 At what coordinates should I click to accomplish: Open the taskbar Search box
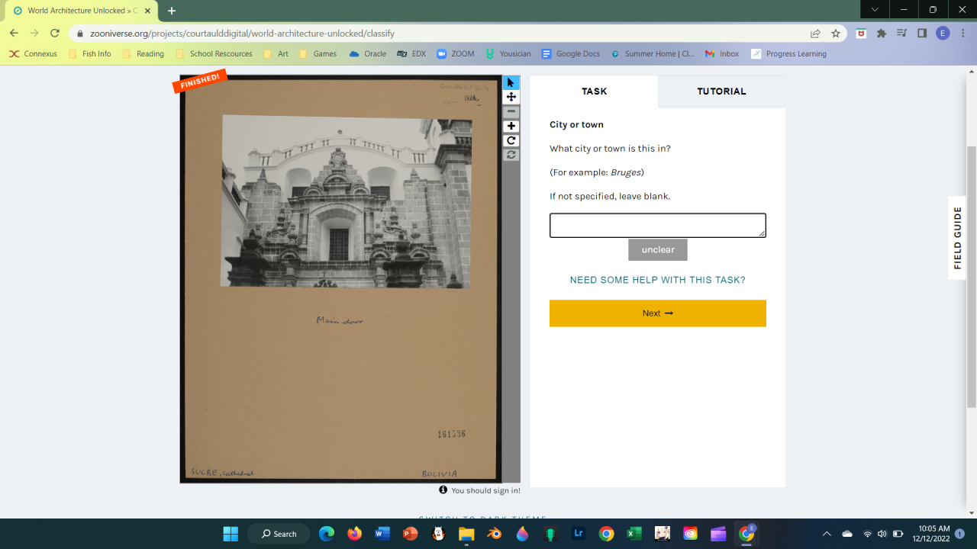[x=279, y=534]
